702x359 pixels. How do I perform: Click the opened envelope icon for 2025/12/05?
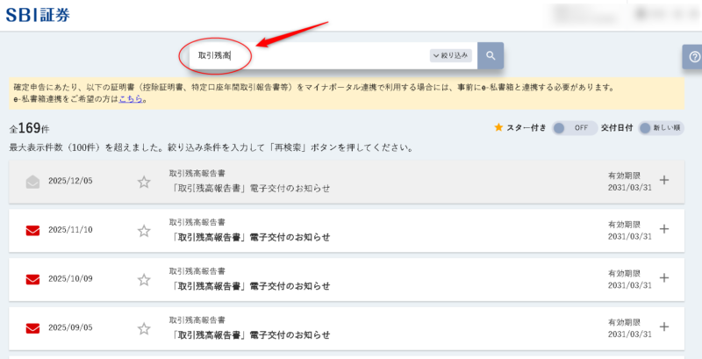32,182
